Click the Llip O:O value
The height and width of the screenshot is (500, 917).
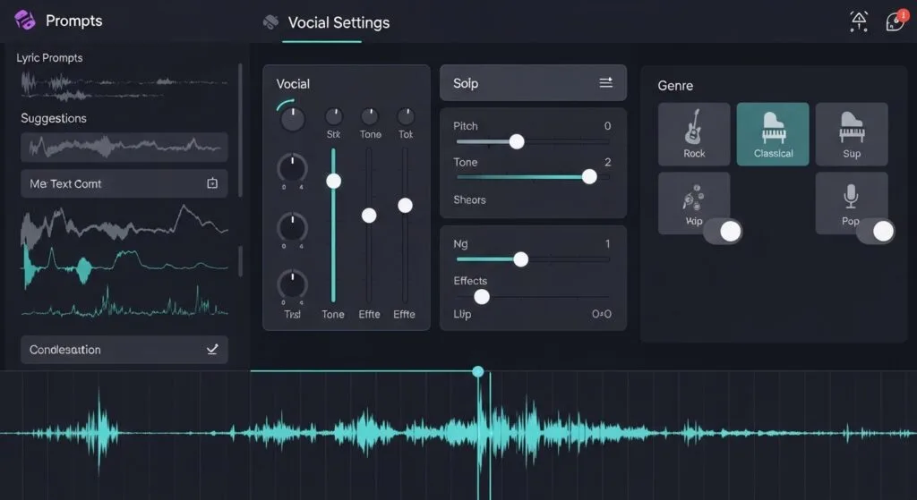coord(601,314)
